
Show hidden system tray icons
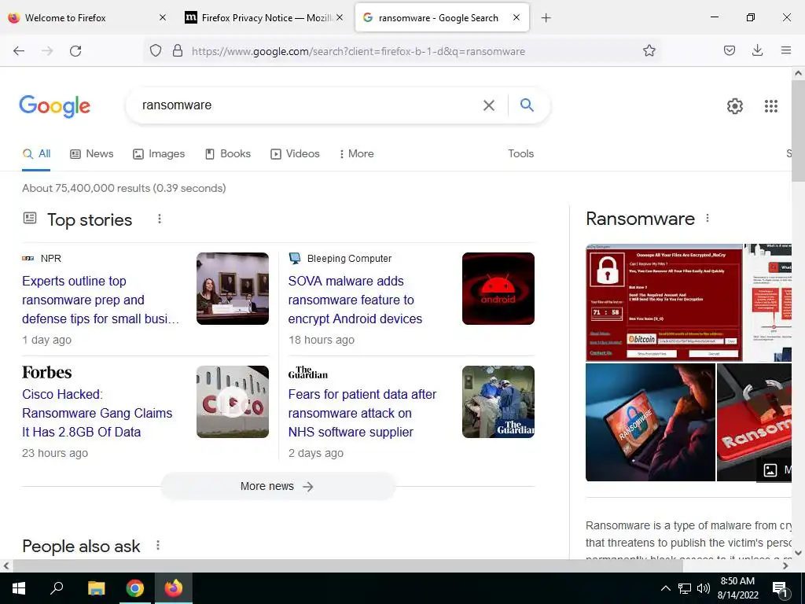665,588
